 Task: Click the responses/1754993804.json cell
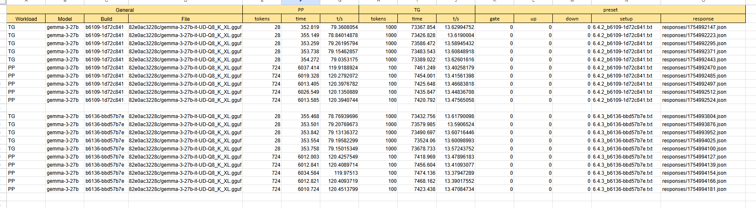(703, 116)
